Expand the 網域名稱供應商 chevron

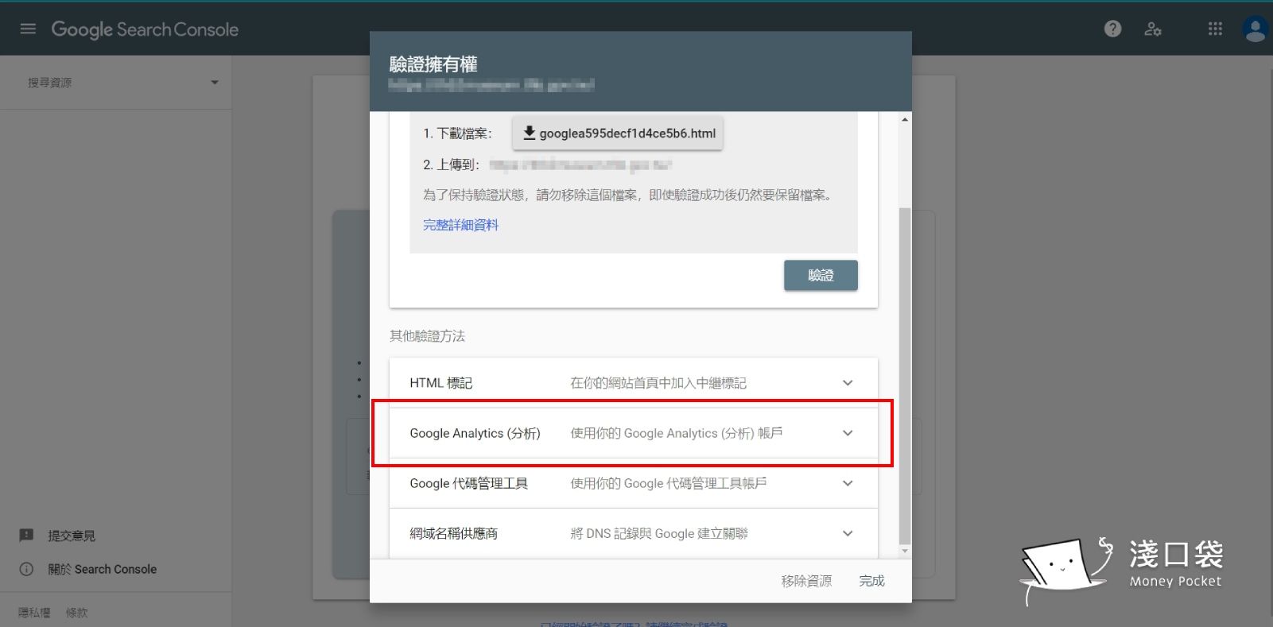point(848,533)
